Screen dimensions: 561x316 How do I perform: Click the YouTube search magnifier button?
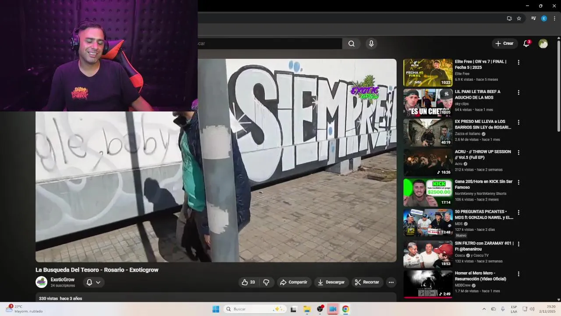(352, 43)
